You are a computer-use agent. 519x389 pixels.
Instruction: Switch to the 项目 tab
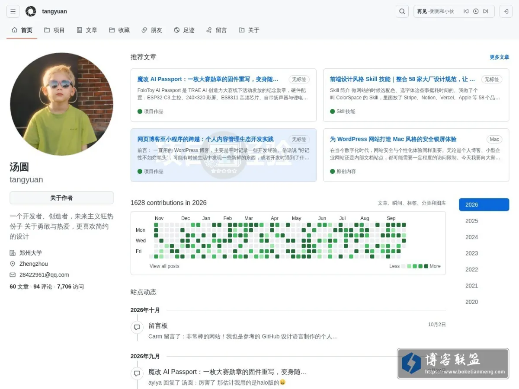54,30
